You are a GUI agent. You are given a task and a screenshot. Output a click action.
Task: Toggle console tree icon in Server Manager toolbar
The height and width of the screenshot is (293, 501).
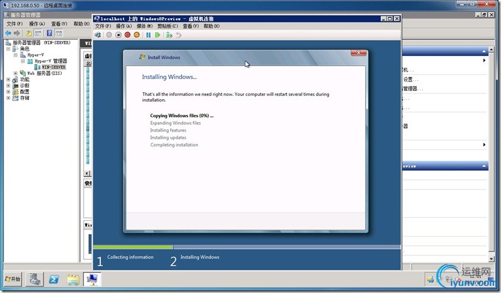point(38,33)
